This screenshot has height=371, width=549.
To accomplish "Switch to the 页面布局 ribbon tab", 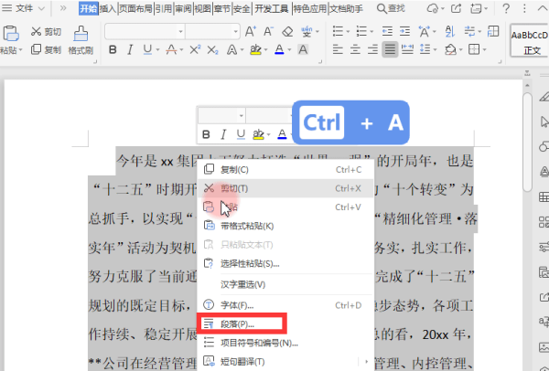I will [135, 8].
